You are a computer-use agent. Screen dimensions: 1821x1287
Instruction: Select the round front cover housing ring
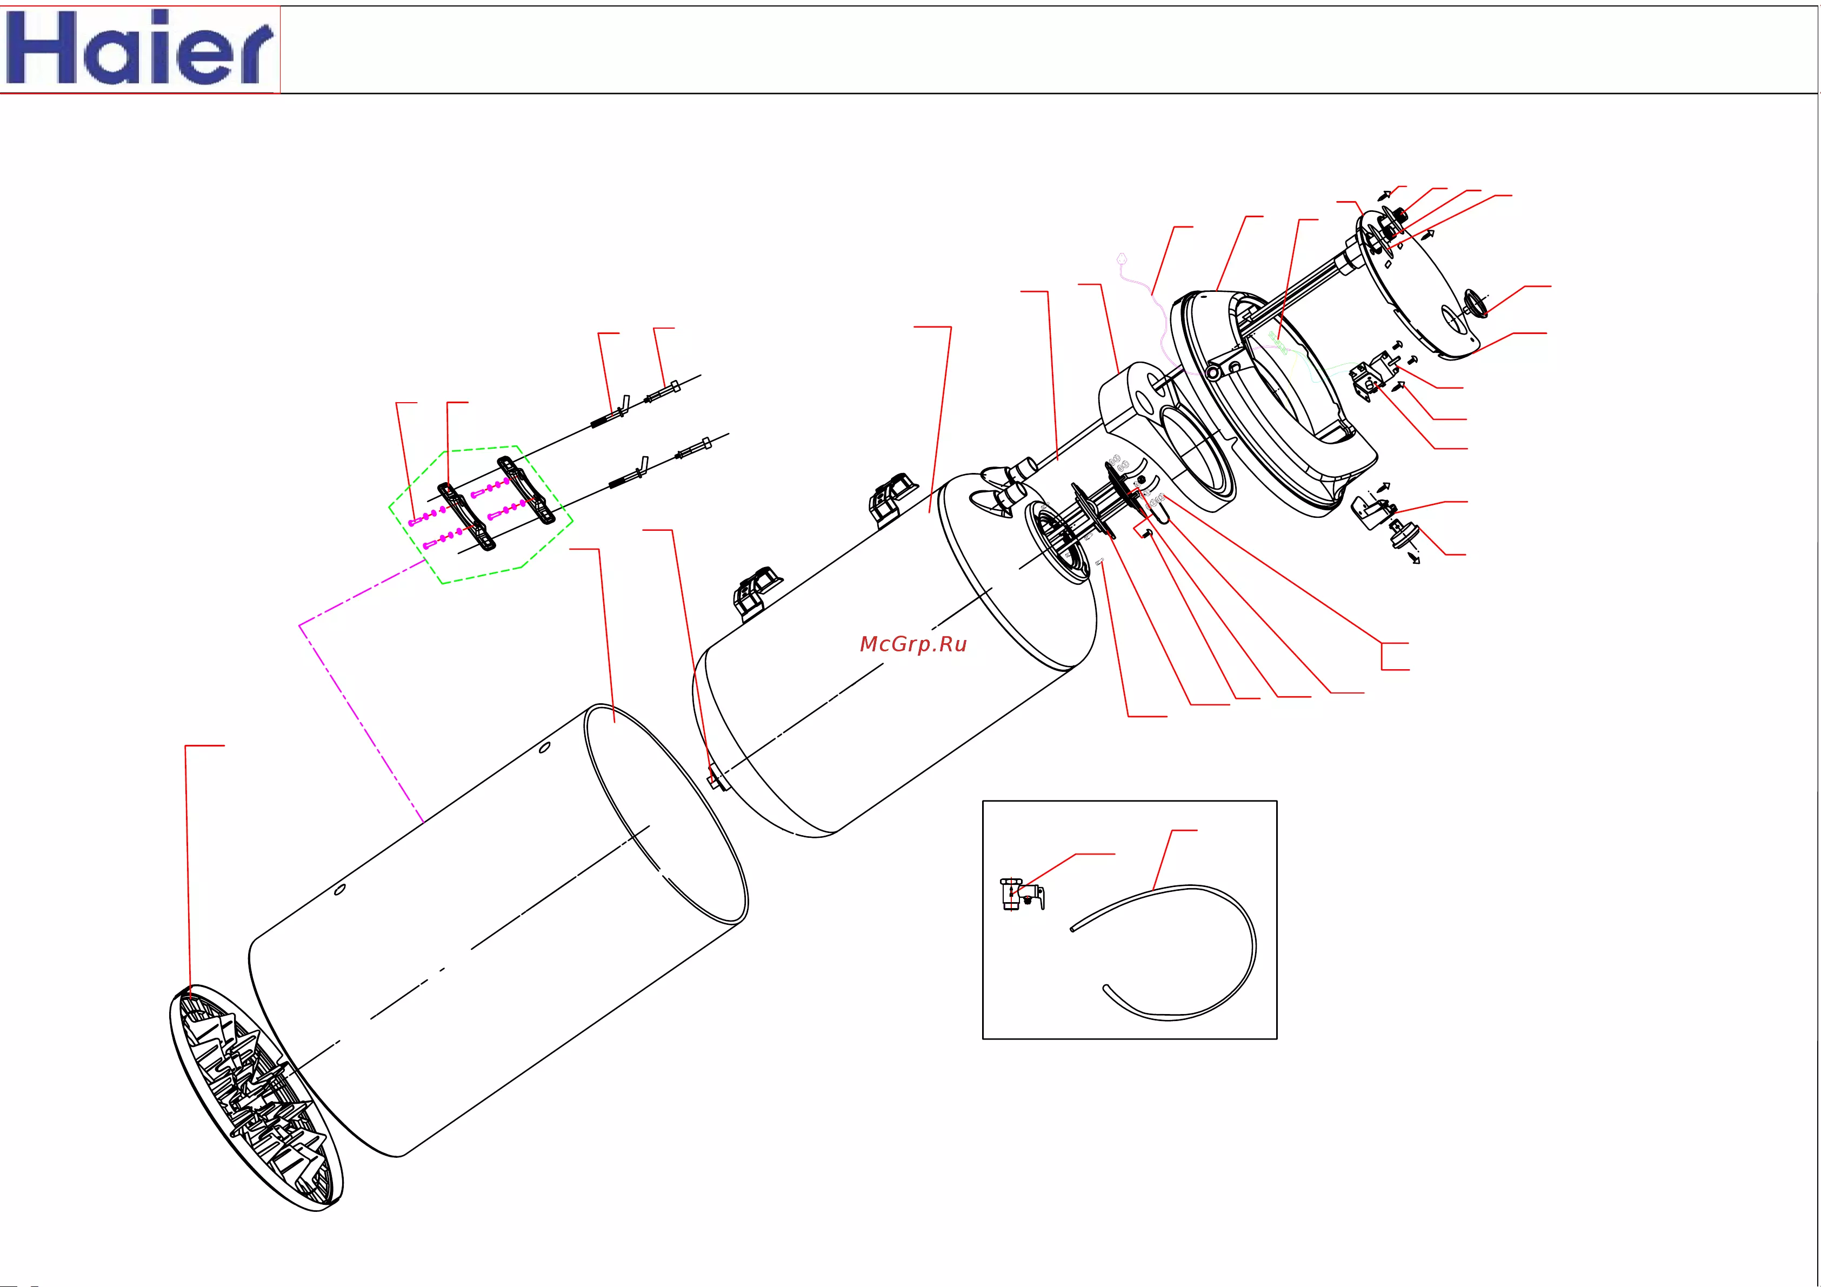(x=1274, y=403)
